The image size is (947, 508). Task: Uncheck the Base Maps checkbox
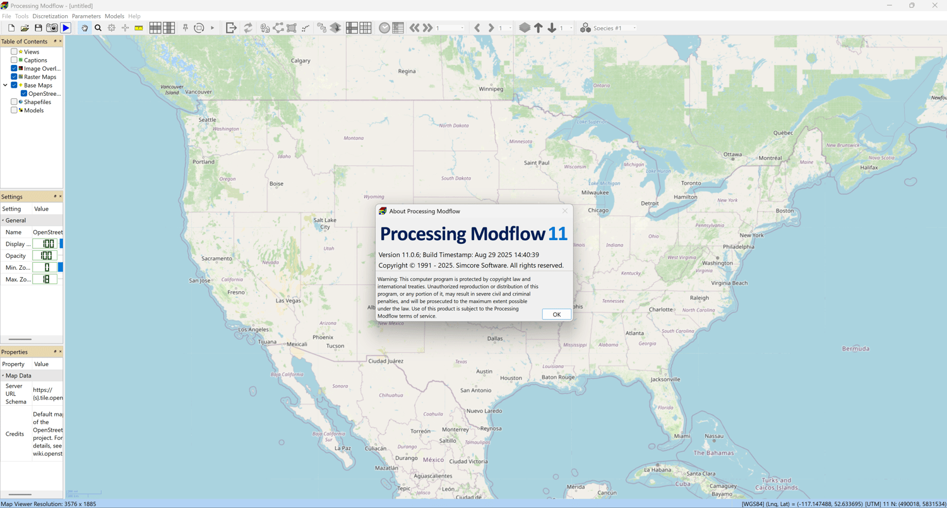(x=14, y=85)
